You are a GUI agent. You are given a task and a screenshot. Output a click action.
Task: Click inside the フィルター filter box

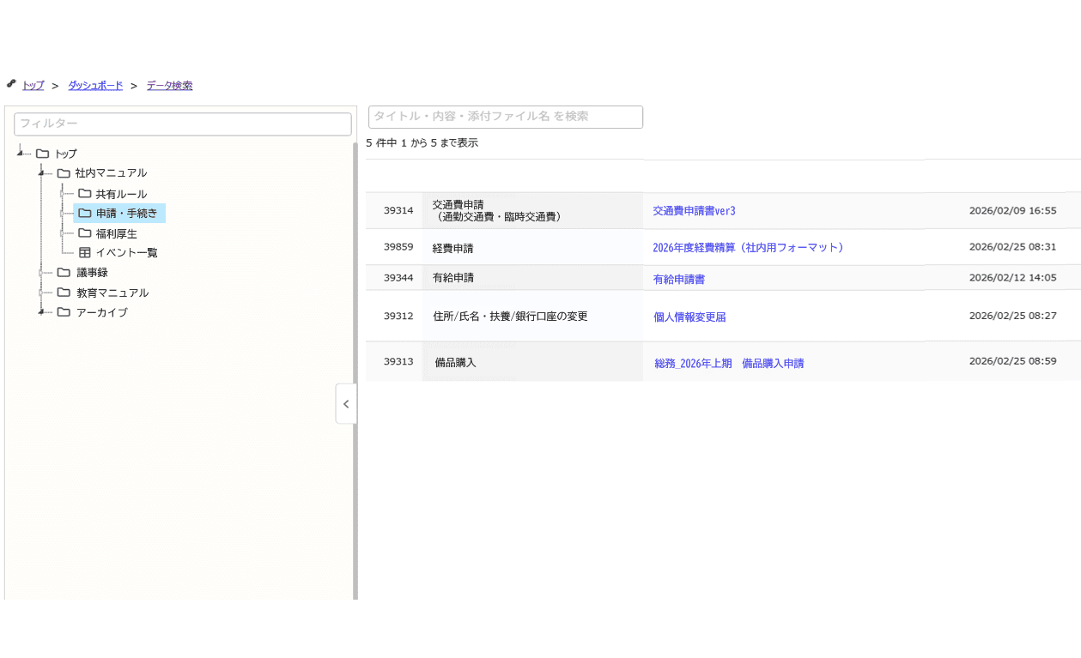tap(182, 124)
